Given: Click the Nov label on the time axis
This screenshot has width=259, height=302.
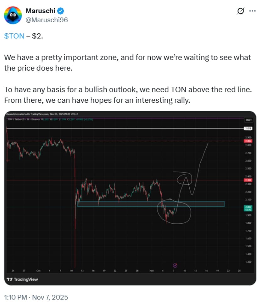Looking at the screenshot, I should click(x=152, y=270).
